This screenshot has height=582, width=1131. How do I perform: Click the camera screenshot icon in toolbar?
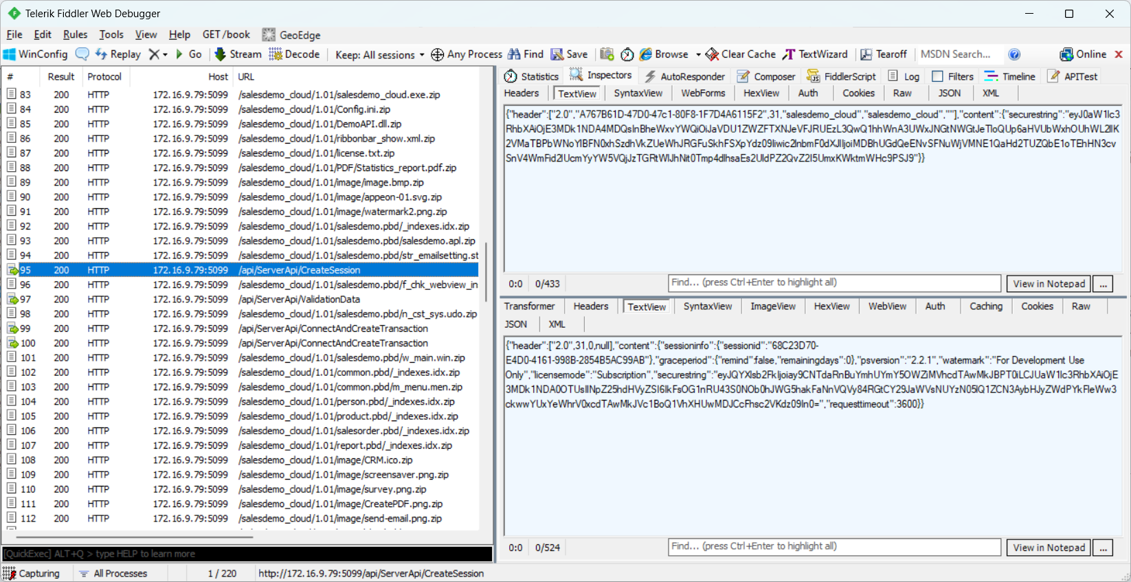point(607,54)
